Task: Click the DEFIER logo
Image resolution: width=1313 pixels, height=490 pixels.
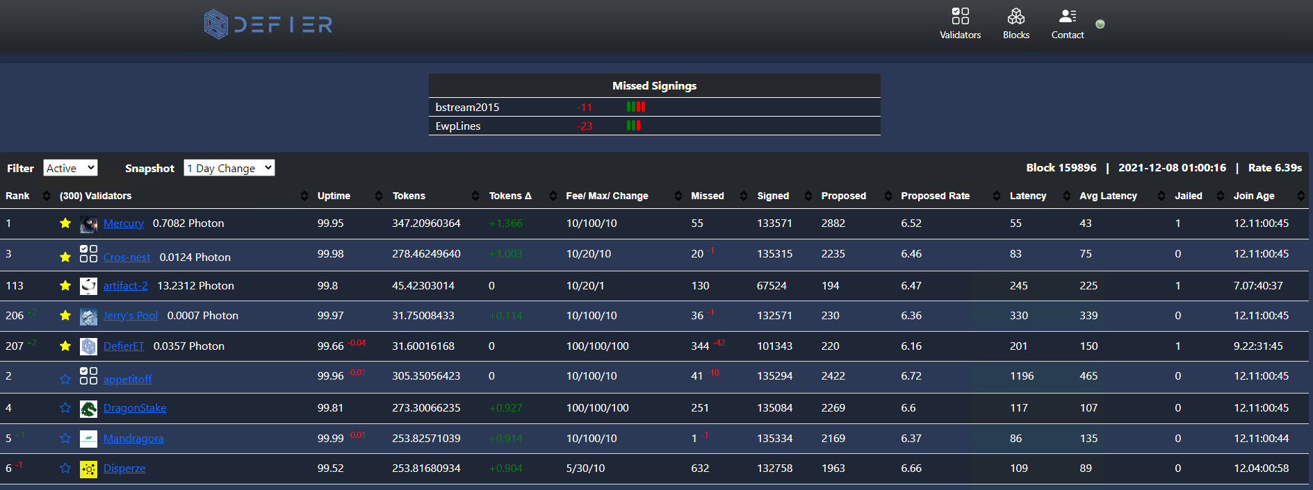Action: click(268, 24)
